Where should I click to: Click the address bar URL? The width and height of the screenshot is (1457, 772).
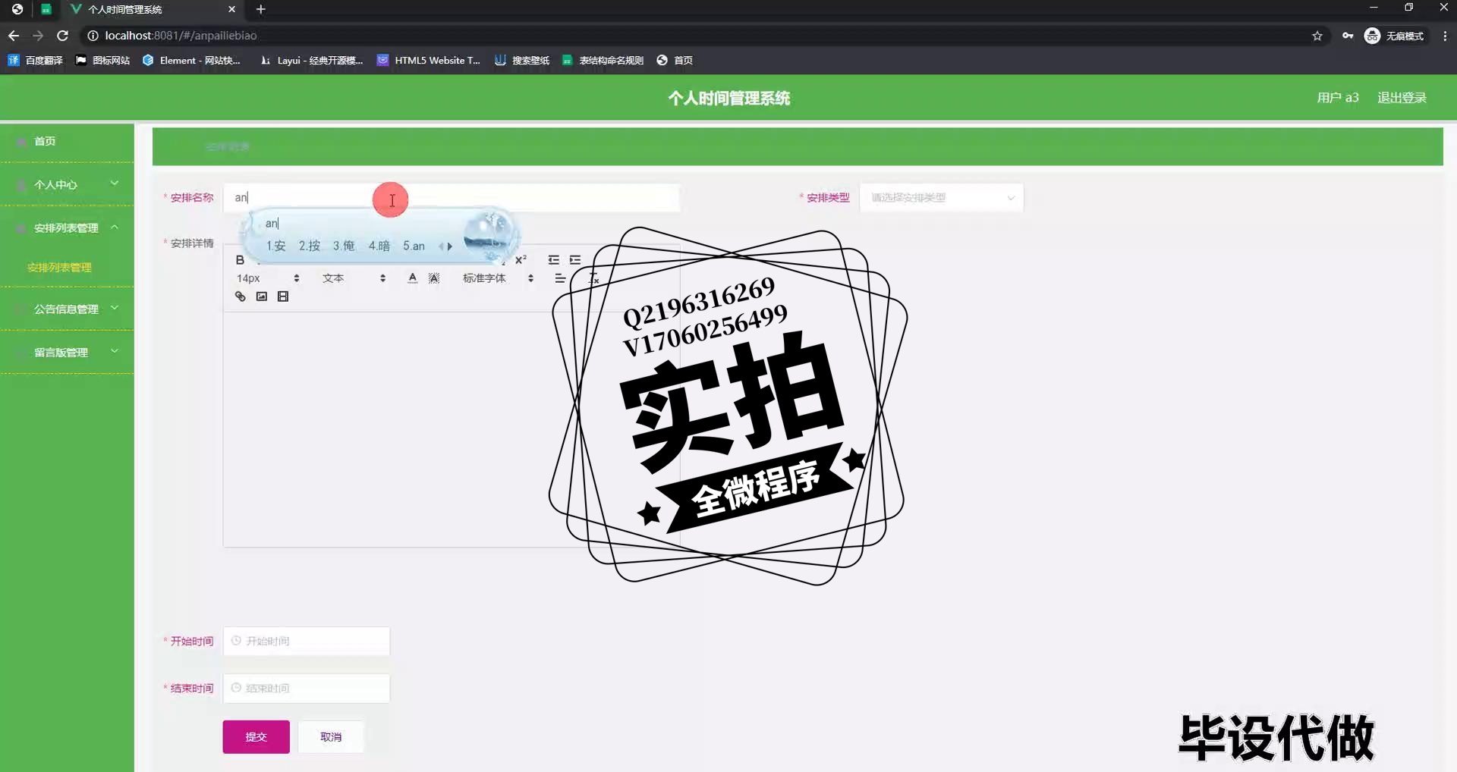(x=181, y=36)
